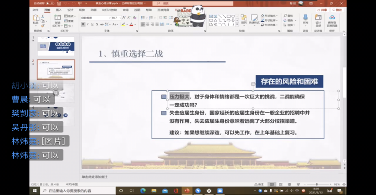The height and width of the screenshot is (195, 376).
Task: Toggle Bold formatting
Action: pyautogui.click(x=83, y=24)
